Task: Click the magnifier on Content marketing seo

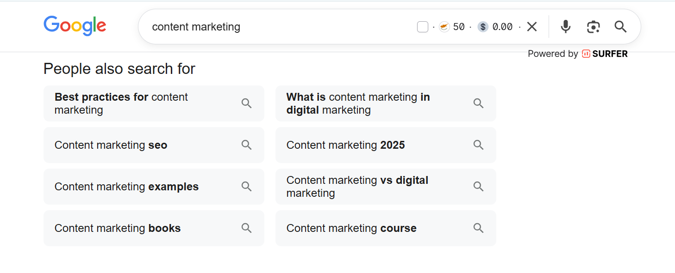Action: coord(246,145)
